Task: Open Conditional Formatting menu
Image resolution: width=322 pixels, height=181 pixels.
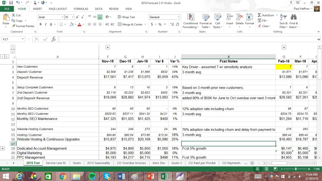Action: click(191, 21)
